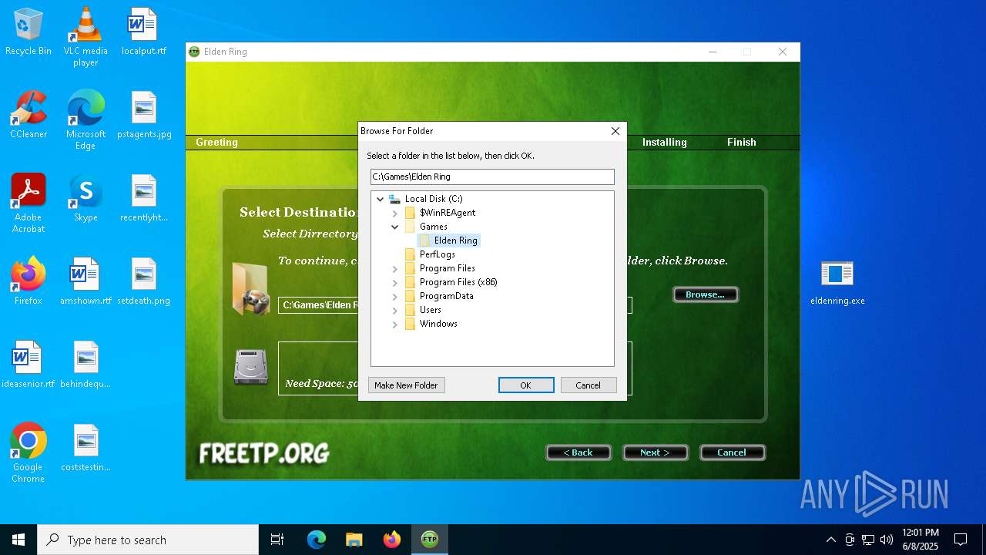986x555 pixels.
Task: Select the ideasenior.rtf desktop file
Action: 29,365
